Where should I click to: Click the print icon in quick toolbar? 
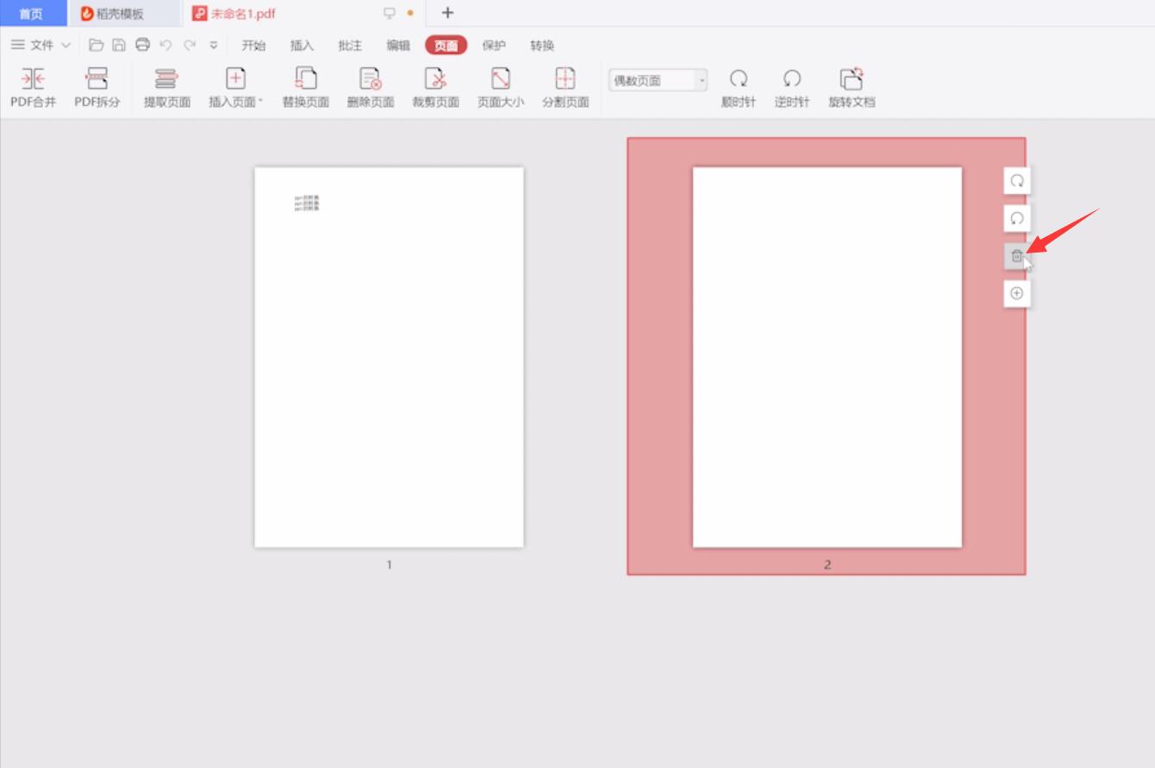[x=142, y=45]
